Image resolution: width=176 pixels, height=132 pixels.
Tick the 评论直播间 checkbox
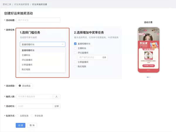75,53
